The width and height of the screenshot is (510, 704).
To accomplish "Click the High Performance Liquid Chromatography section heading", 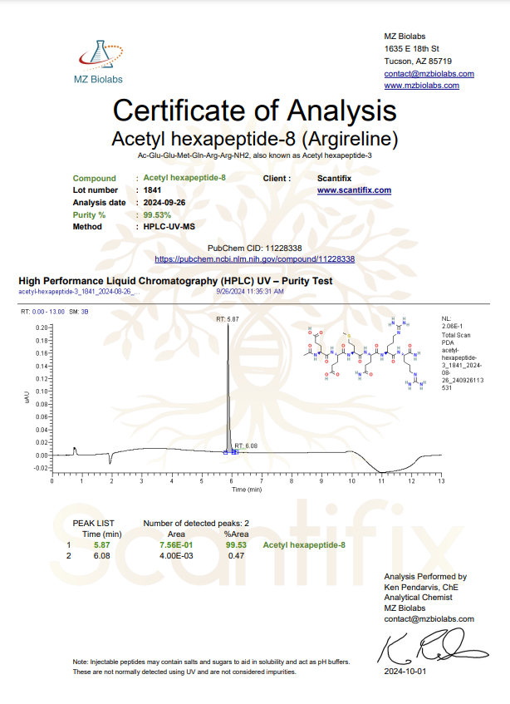I will pyautogui.click(x=175, y=281).
